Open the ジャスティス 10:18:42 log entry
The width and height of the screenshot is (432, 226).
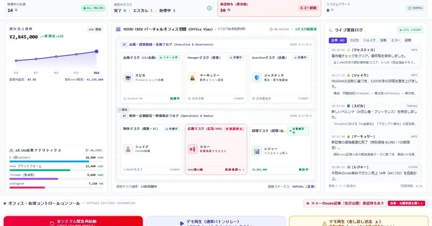[375, 57]
